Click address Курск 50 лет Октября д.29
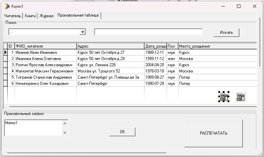The width and height of the screenshot is (264, 157). point(111,59)
